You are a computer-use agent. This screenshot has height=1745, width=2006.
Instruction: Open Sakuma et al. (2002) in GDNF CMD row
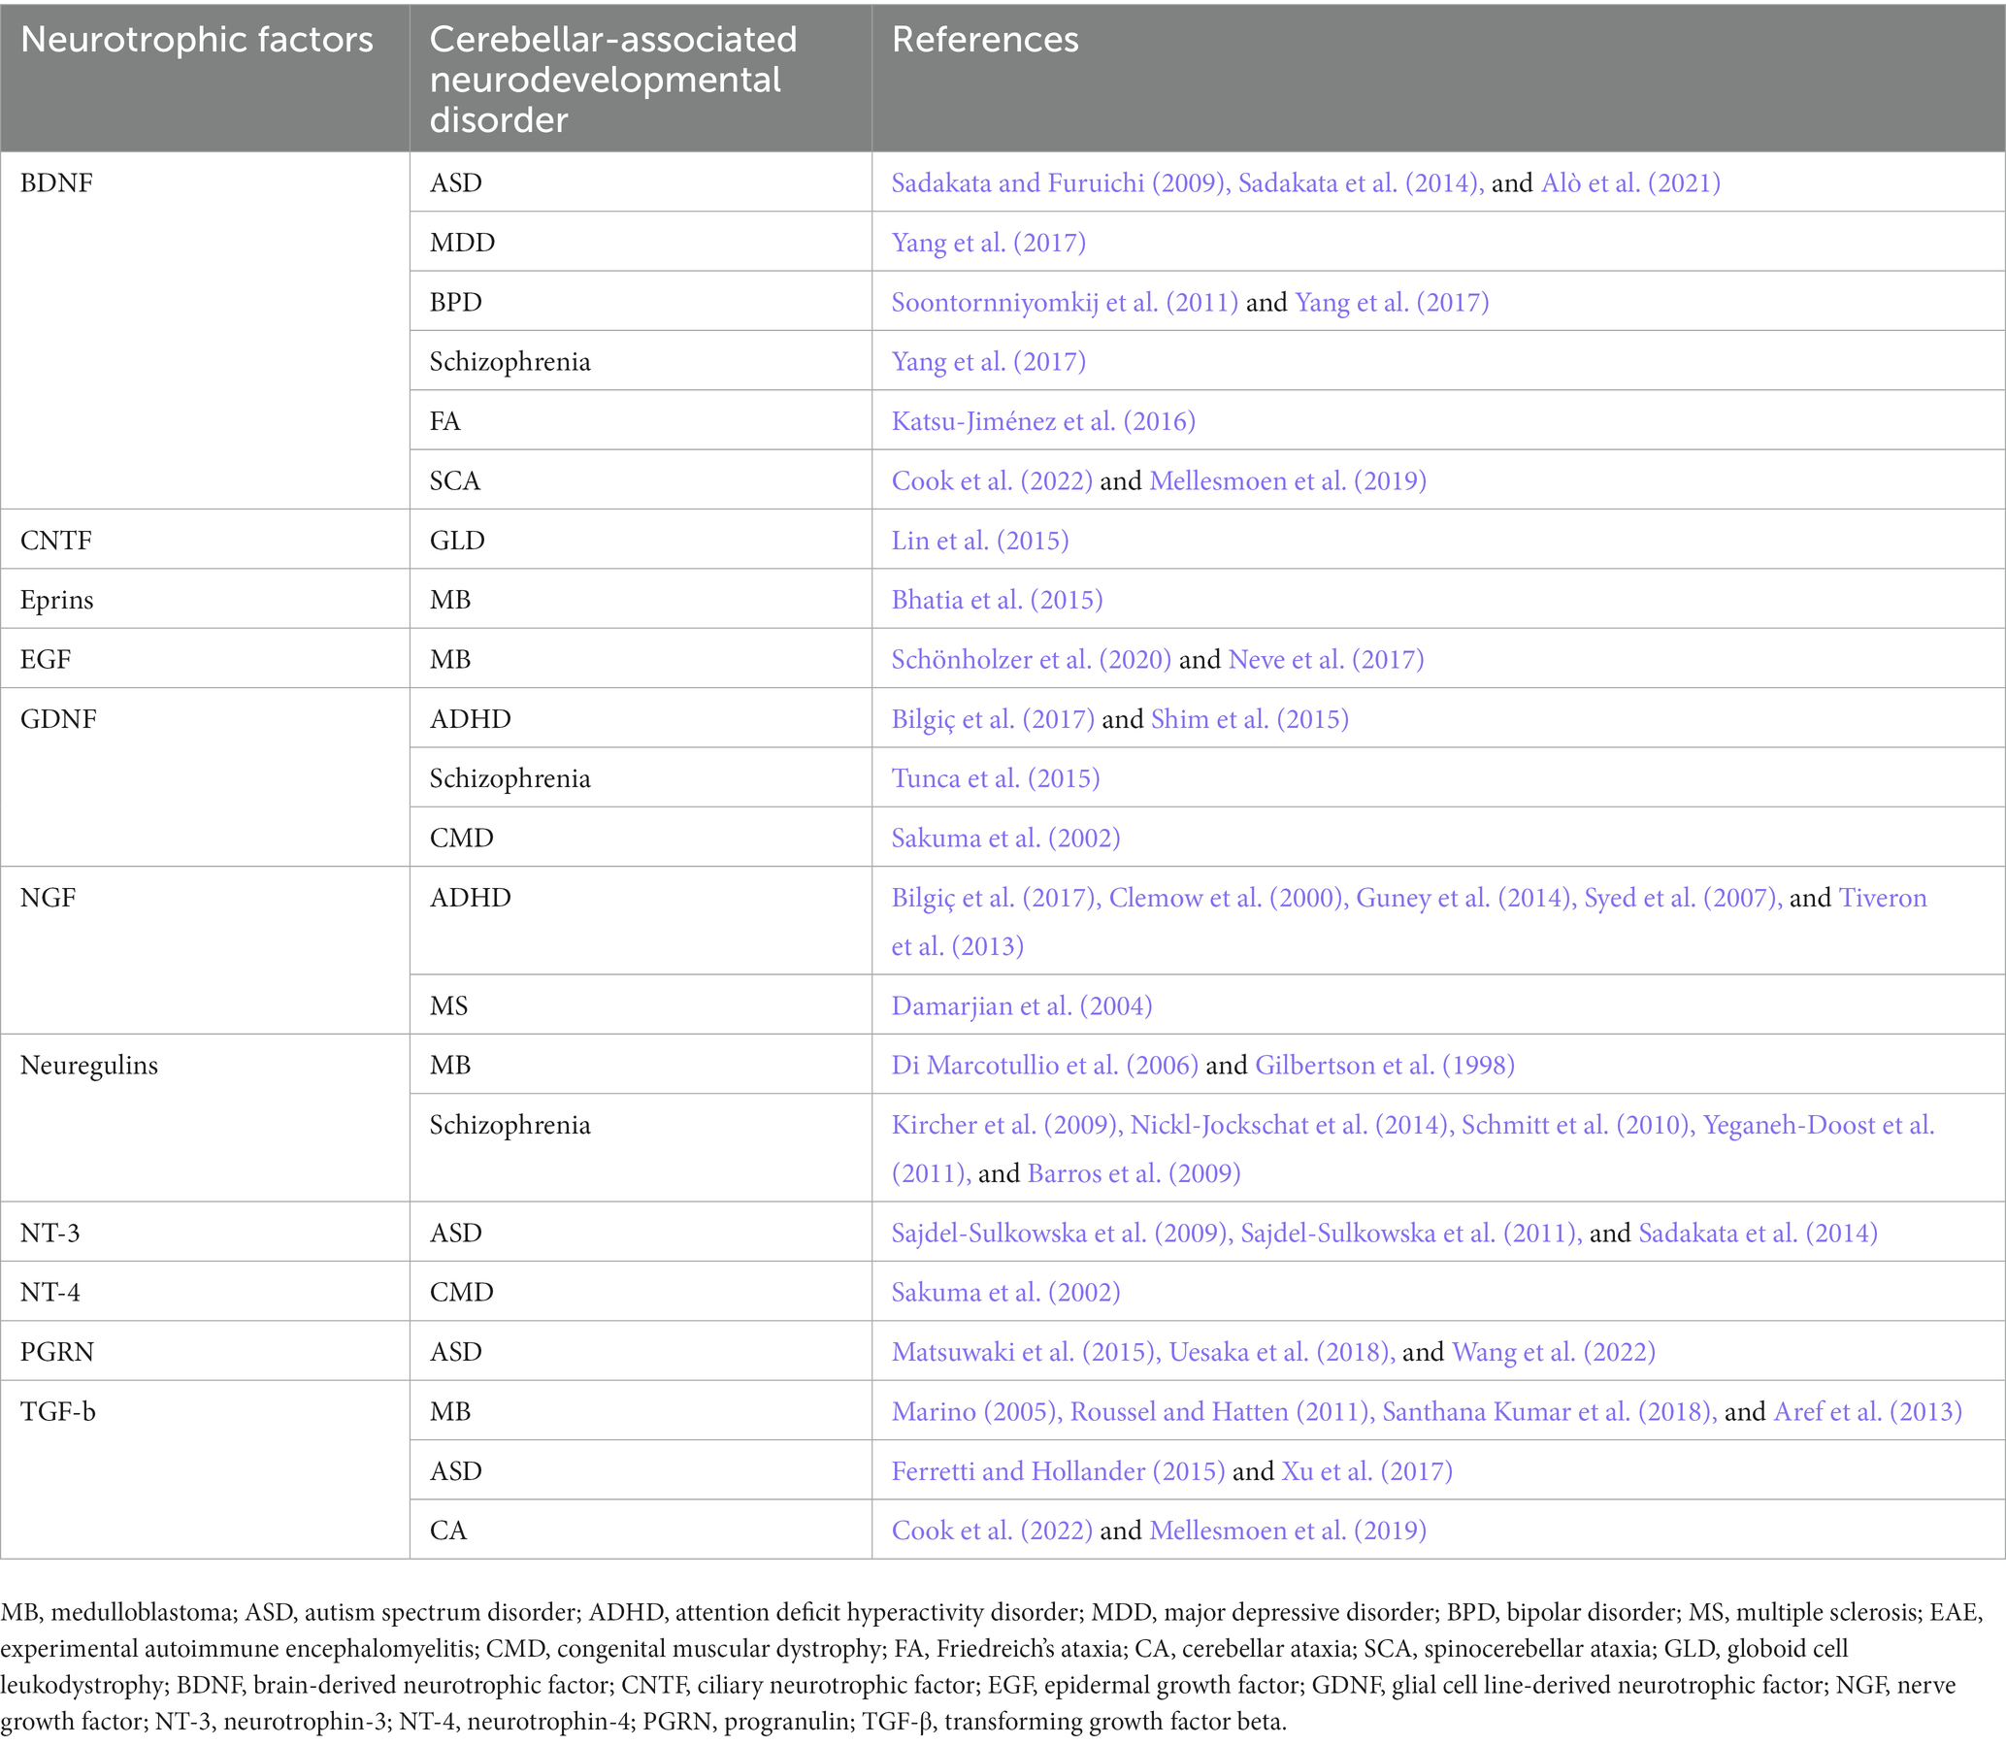pos(1006,838)
